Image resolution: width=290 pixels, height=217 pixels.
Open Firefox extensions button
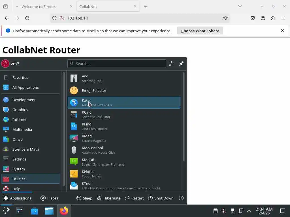coord(273,18)
